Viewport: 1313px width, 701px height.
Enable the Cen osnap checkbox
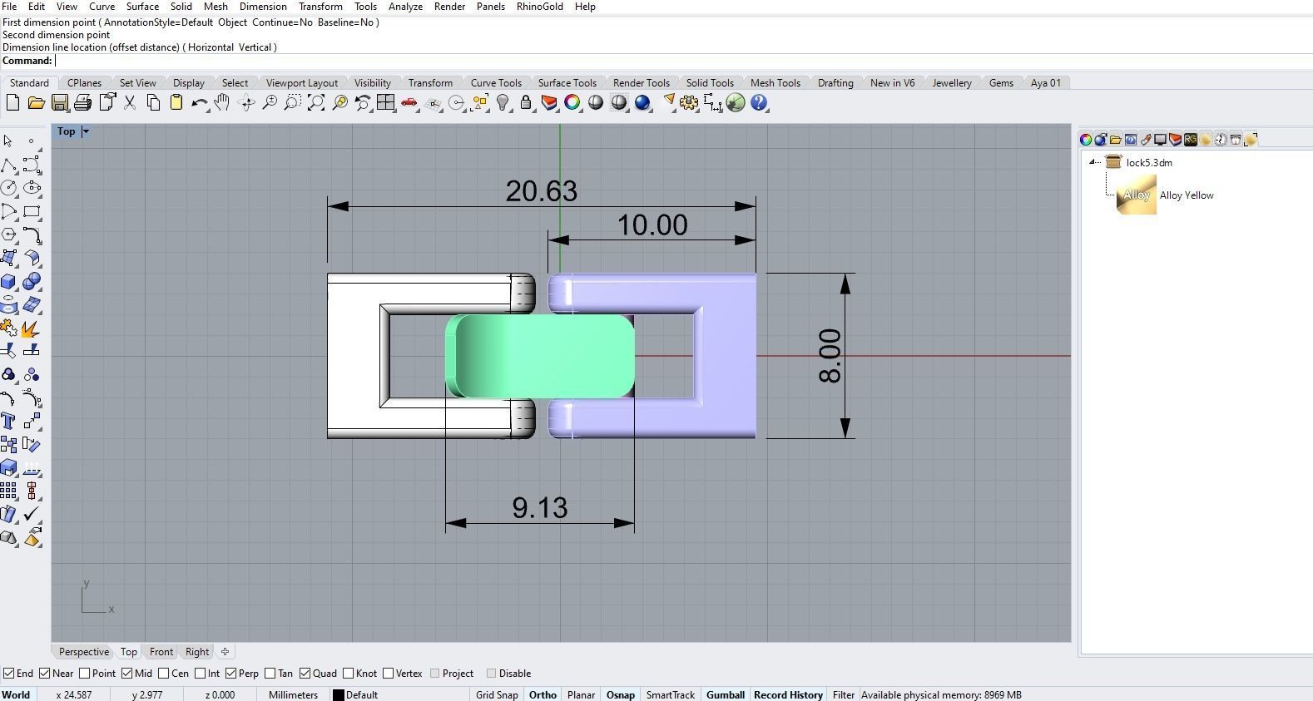coord(164,674)
